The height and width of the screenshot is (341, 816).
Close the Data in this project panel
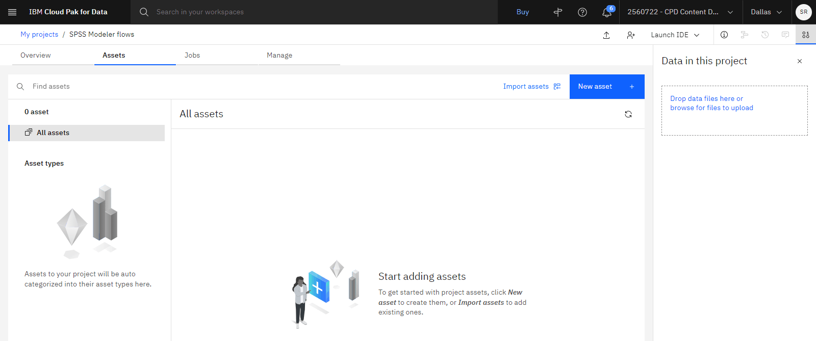point(799,61)
